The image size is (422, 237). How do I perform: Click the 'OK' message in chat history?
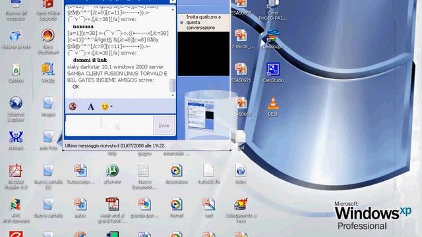[x=76, y=87]
